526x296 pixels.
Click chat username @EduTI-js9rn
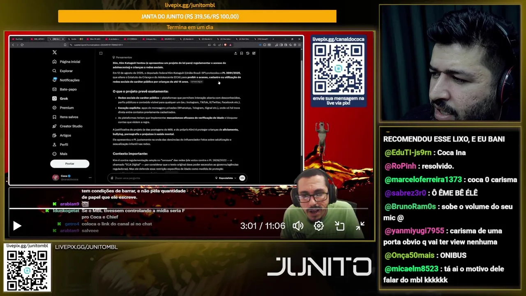coord(408,153)
